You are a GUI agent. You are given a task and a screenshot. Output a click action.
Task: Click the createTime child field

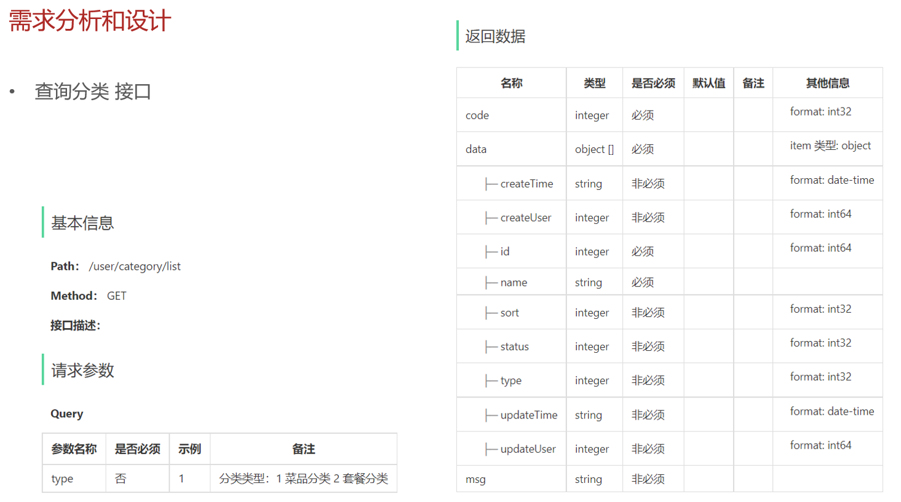tap(526, 184)
